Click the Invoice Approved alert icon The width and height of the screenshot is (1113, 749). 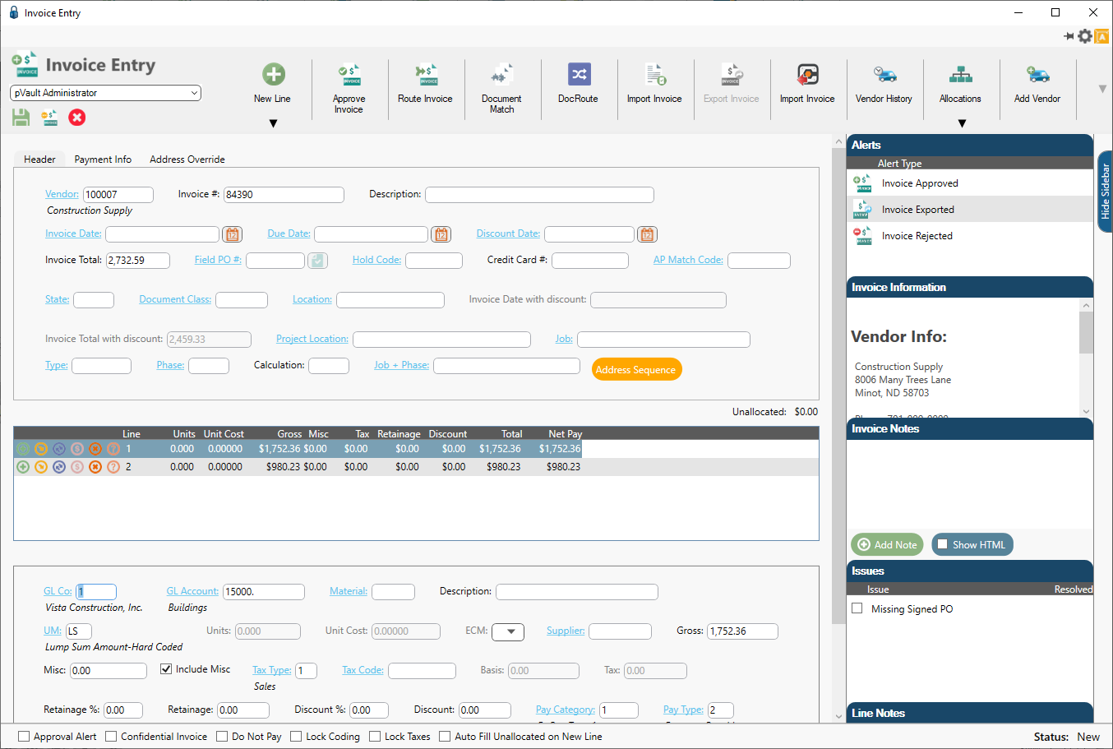point(862,183)
